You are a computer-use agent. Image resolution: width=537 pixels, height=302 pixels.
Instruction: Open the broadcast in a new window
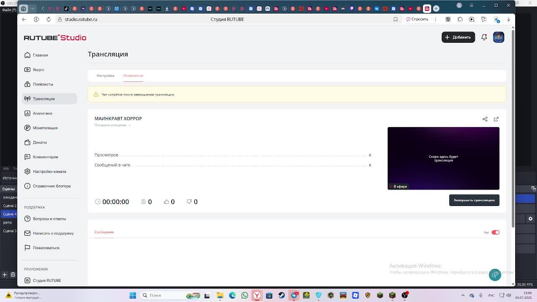point(496,119)
